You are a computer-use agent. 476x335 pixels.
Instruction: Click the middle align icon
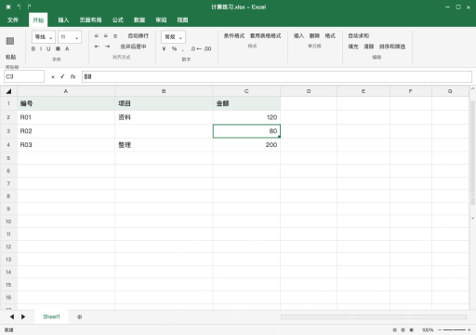pyautogui.click(x=106, y=36)
